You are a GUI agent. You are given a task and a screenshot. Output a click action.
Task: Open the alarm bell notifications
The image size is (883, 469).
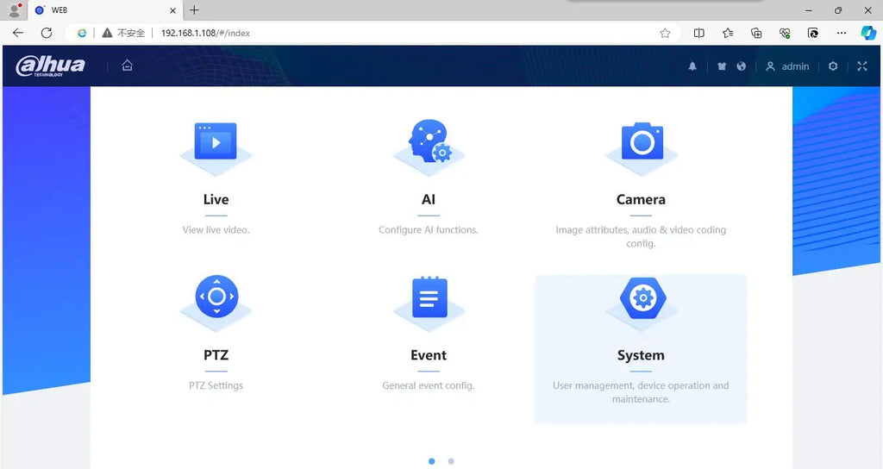point(692,66)
